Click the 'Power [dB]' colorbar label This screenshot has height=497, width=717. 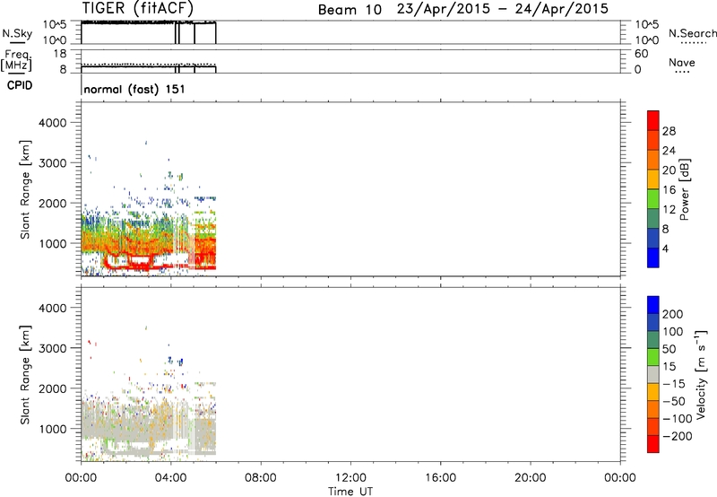click(x=685, y=189)
